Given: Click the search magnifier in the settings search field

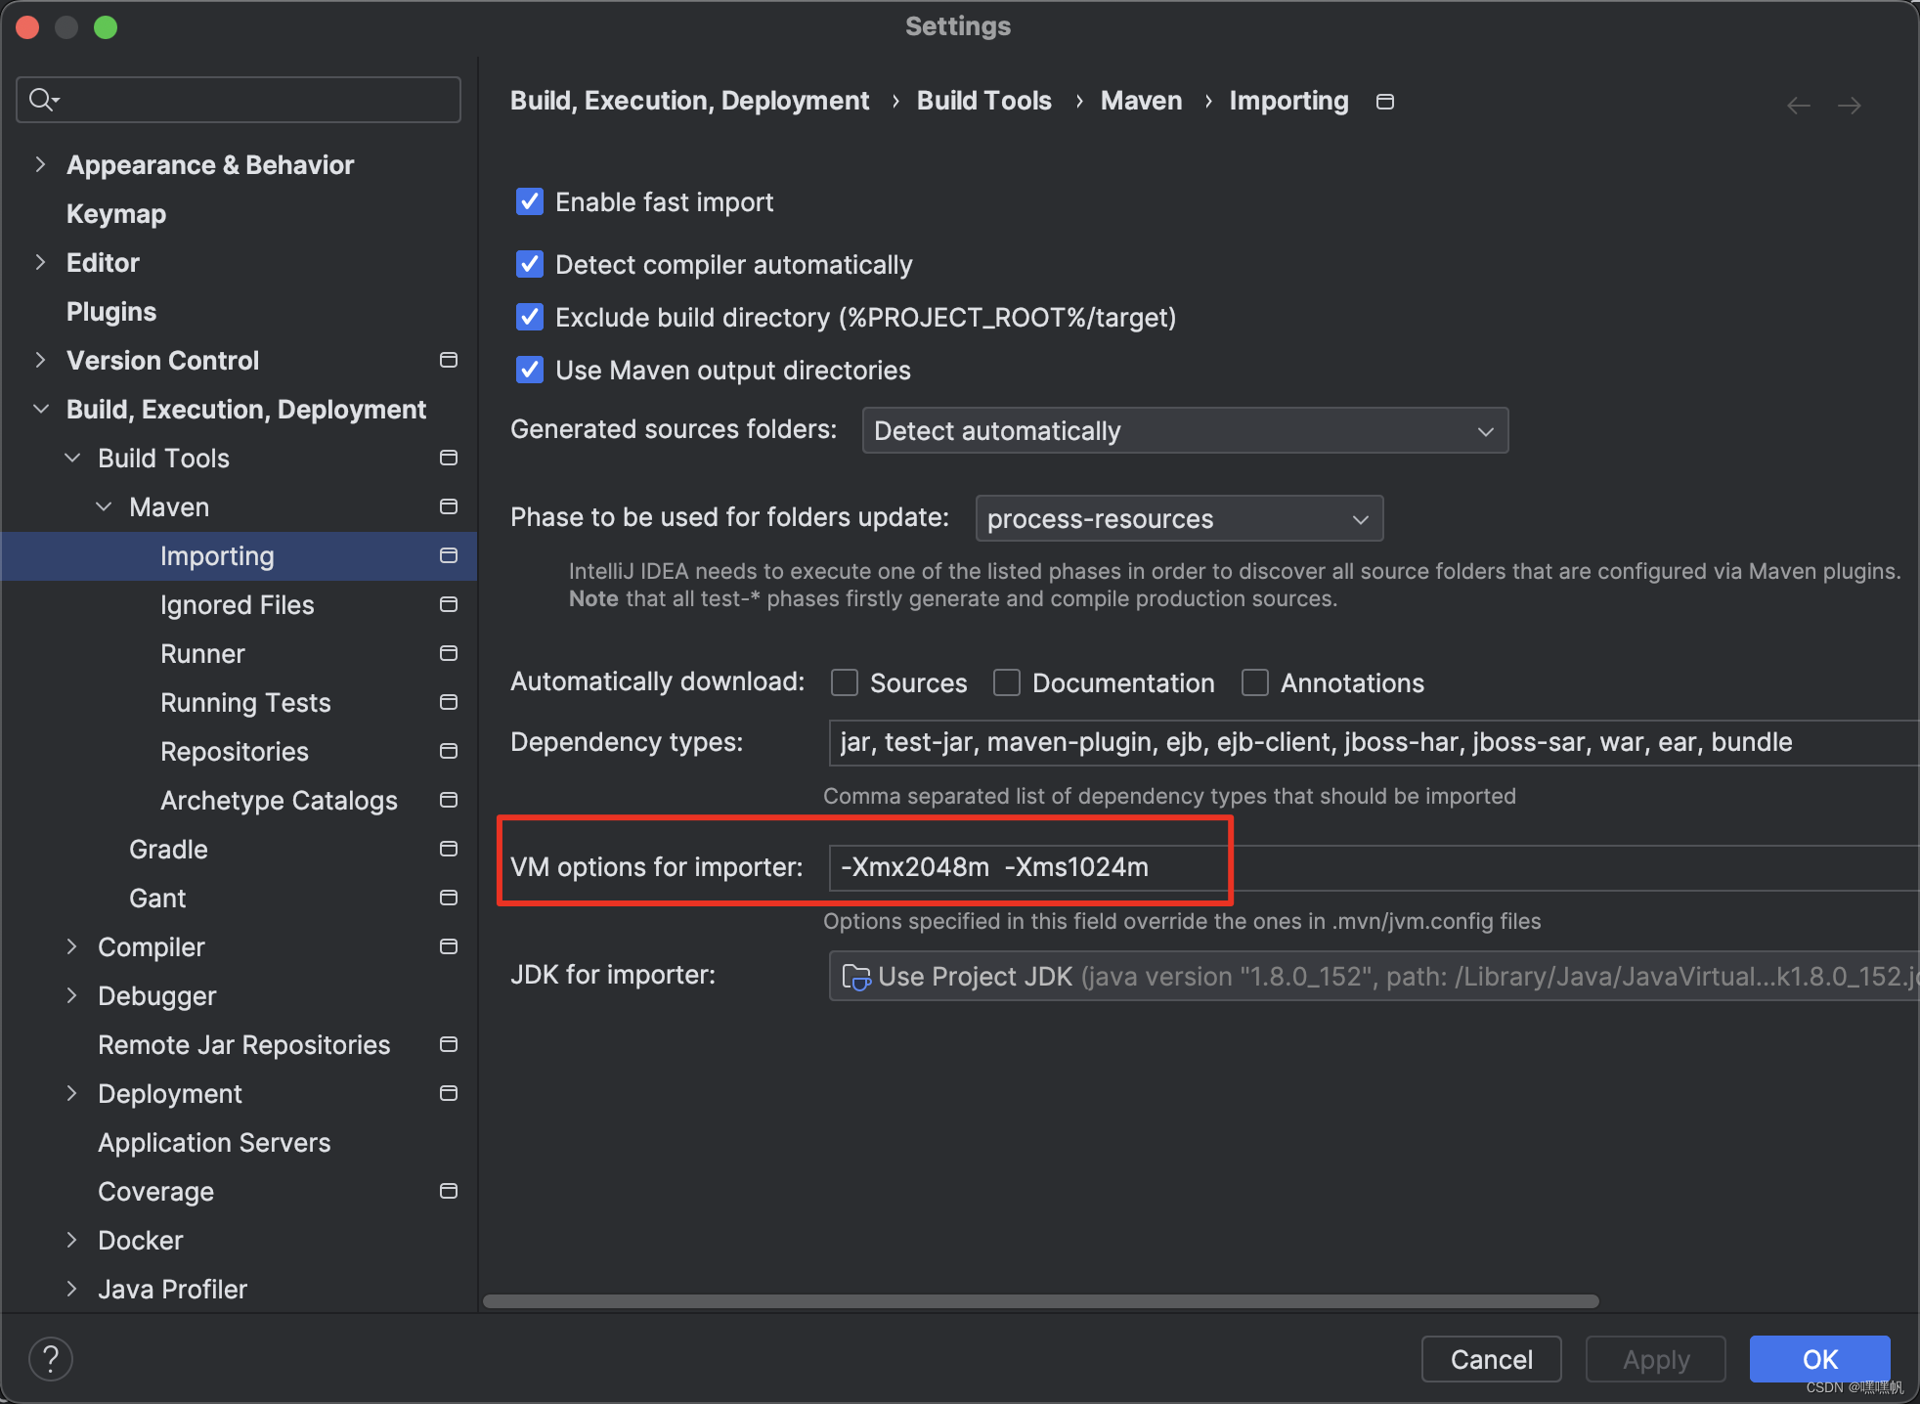Looking at the screenshot, I should pos(43,99).
